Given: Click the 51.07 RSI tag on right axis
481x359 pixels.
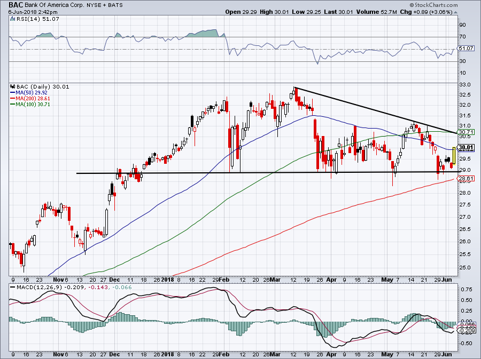Looking at the screenshot, I should [x=466, y=49].
